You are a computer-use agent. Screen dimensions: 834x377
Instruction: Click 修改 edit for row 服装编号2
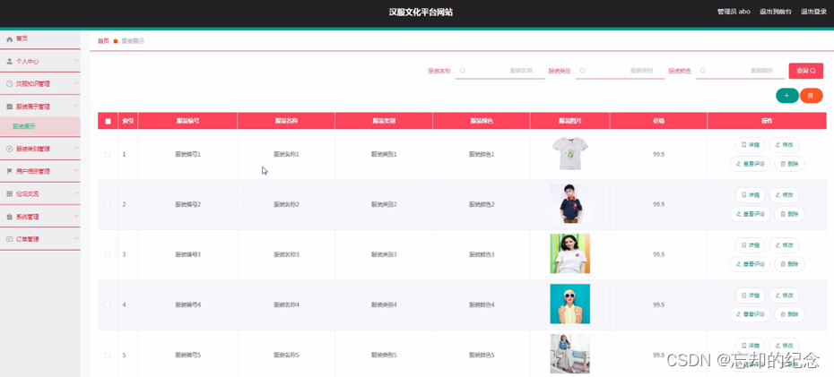[x=784, y=195]
